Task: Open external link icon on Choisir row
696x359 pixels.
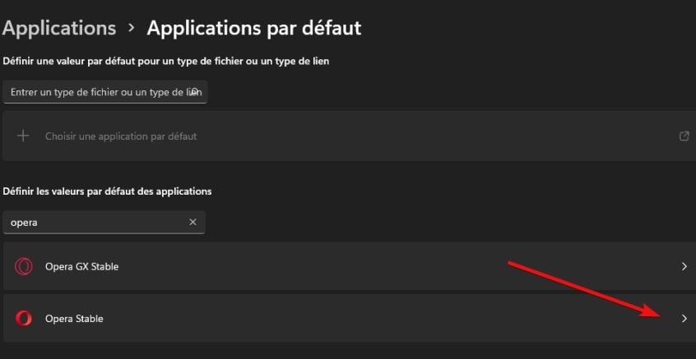Action: click(x=684, y=136)
